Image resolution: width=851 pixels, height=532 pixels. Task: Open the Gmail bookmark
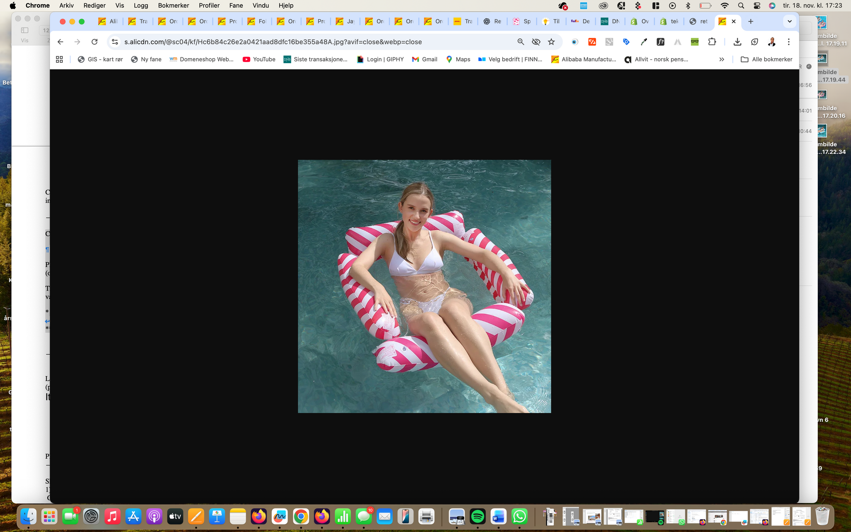click(x=425, y=59)
